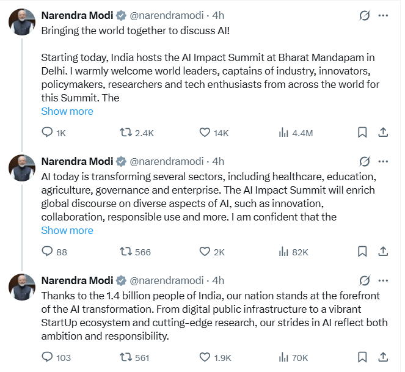Open Grok icon on first tweet

tap(365, 13)
